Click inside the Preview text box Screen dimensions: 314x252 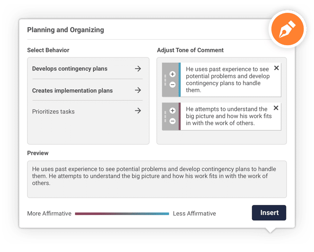(x=157, y=179)
